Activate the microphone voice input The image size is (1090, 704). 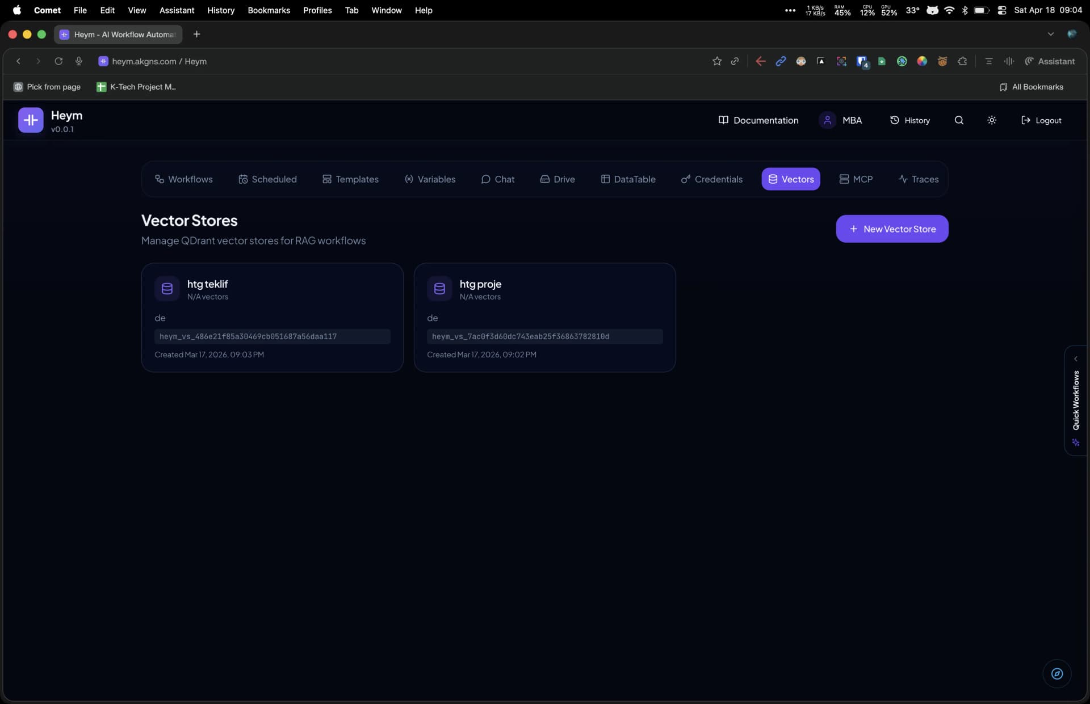pyautogui.click(x=78, y=61)
